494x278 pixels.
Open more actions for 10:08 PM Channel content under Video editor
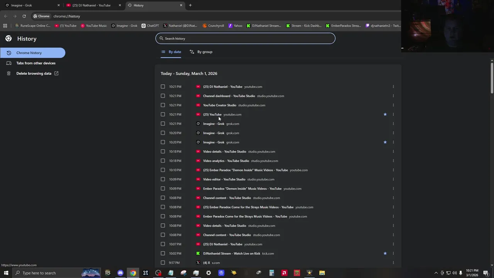[393, 198]
